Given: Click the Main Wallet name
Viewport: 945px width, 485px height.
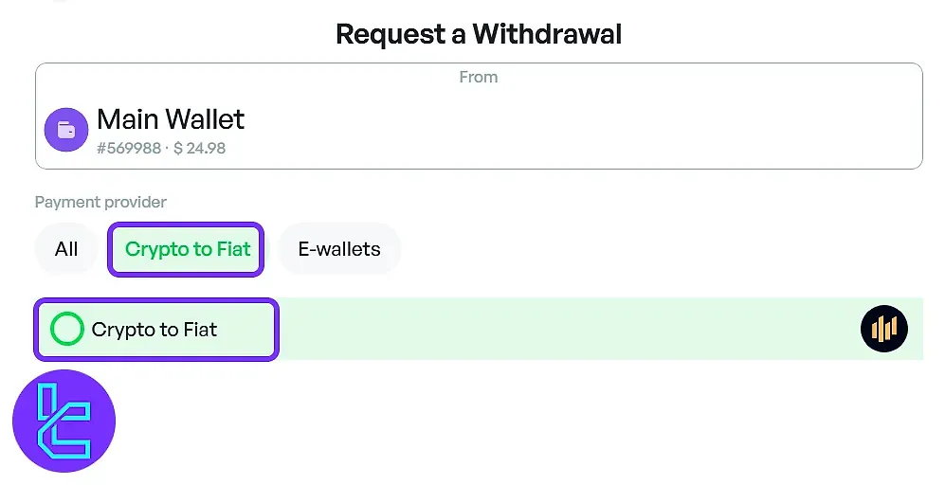Looking at the screenshot, I should pos(171,119).
